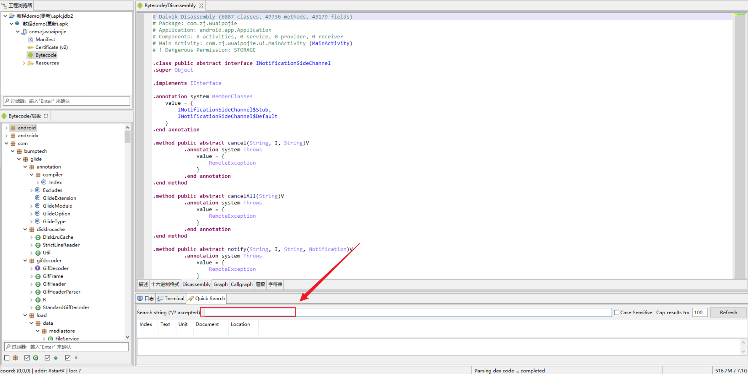The image size is (748, 374).
Task: Expand the android package node
Action: 6,128
